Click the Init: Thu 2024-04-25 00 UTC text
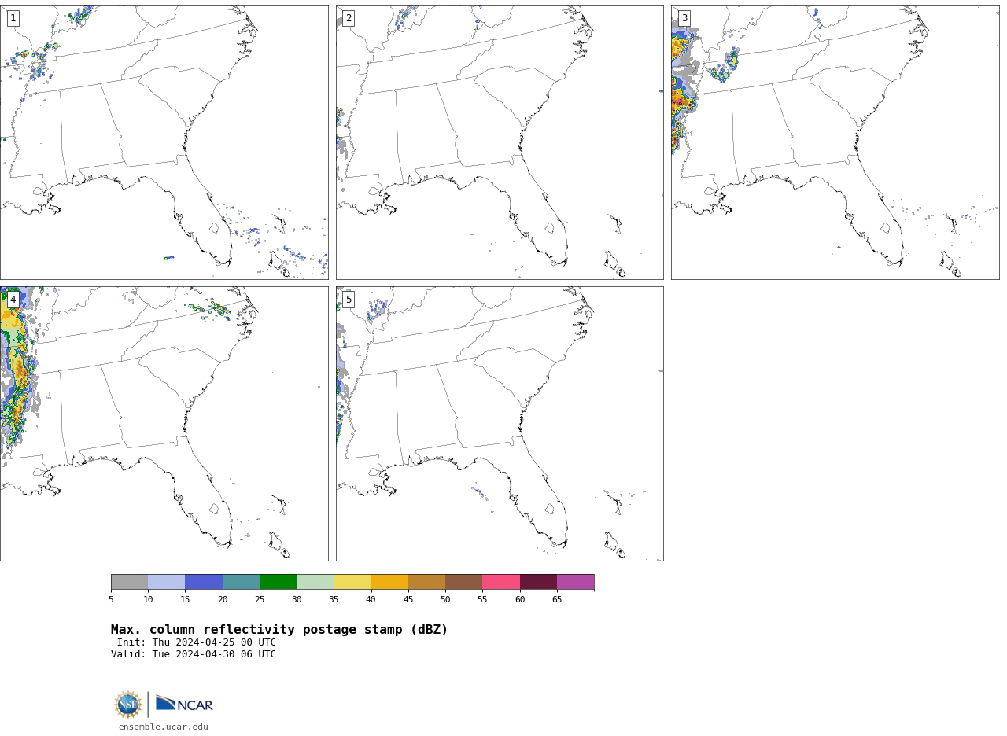 (x=197, y=642)
